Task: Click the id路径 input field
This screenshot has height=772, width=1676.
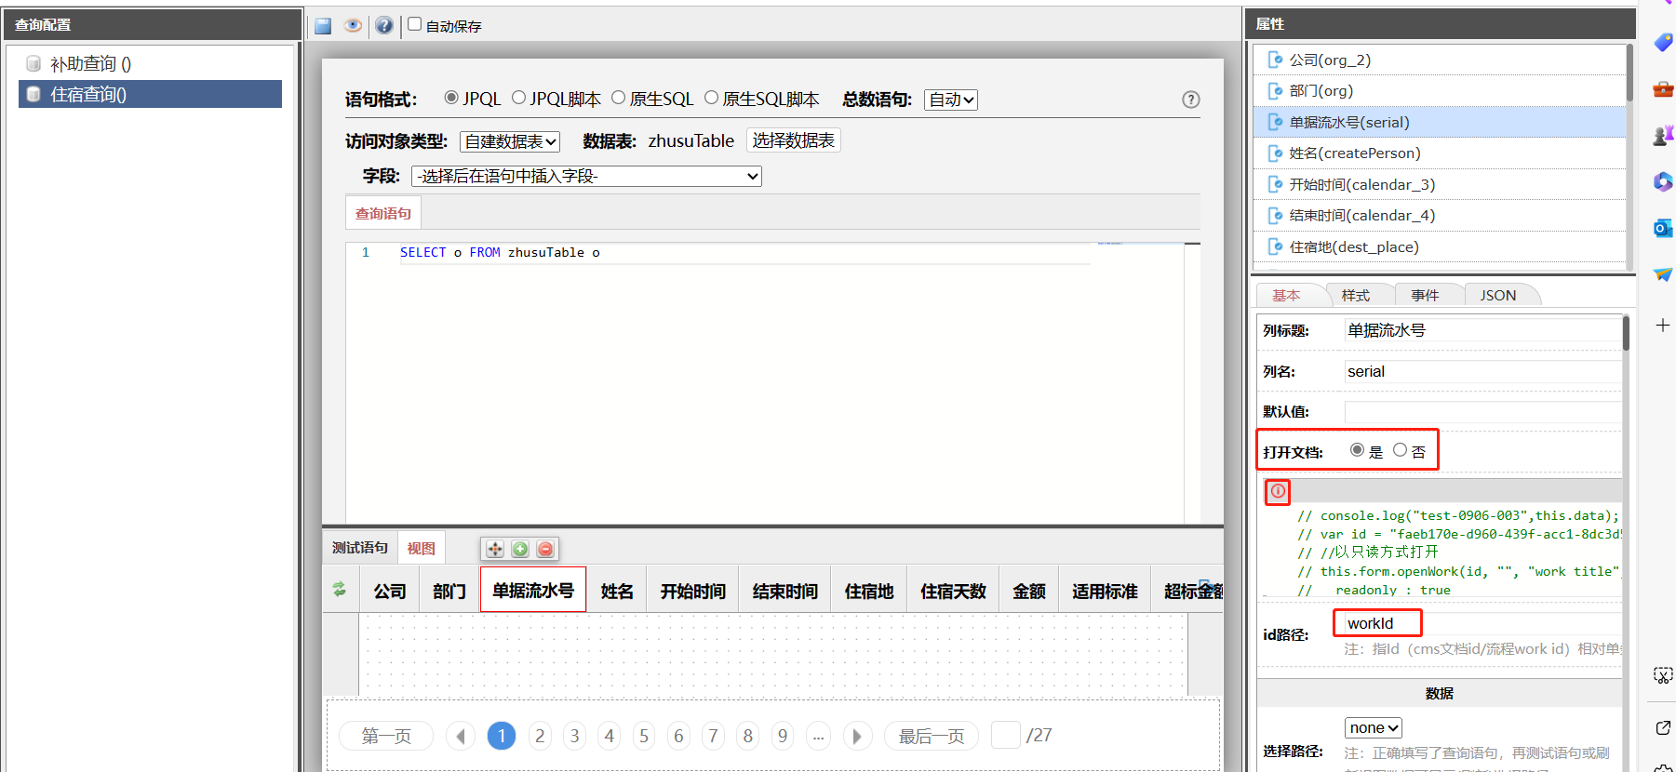Action: click(1377, 623)
